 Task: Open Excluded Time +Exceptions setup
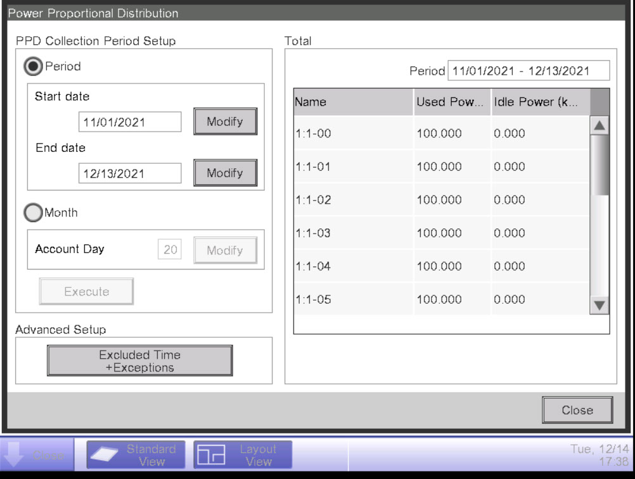[139, 361]
